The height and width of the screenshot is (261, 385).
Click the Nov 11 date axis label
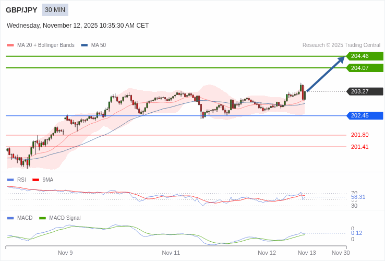tap(171, 253)
